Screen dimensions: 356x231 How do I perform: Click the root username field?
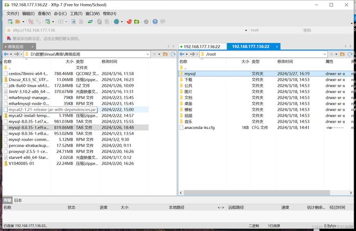tap(276, 30)
